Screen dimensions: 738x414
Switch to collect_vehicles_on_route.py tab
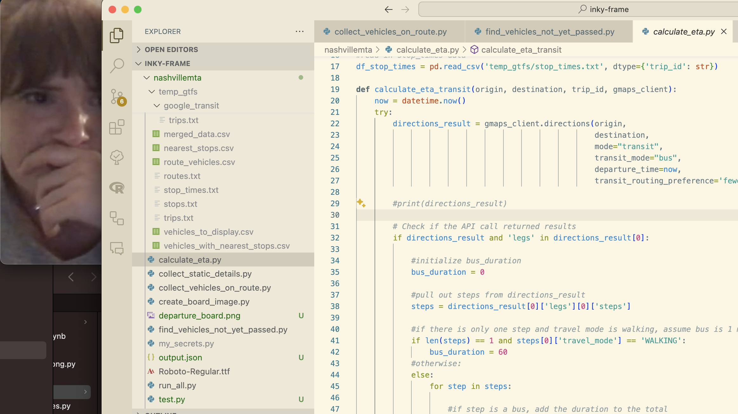click(x=390, y=32)
